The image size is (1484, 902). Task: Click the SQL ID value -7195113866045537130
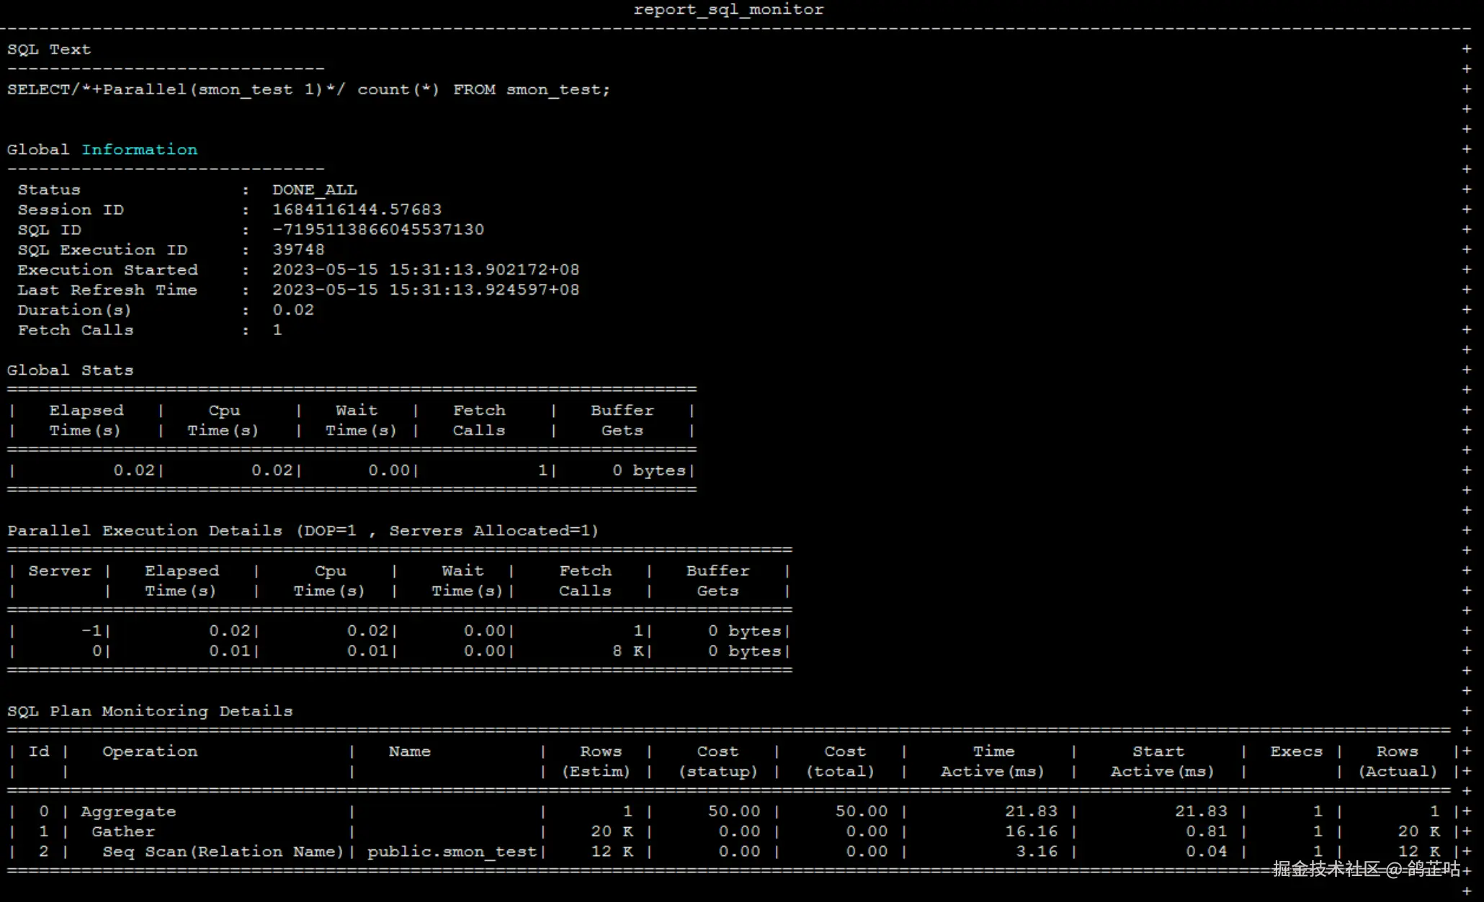[x=377, y=230]
